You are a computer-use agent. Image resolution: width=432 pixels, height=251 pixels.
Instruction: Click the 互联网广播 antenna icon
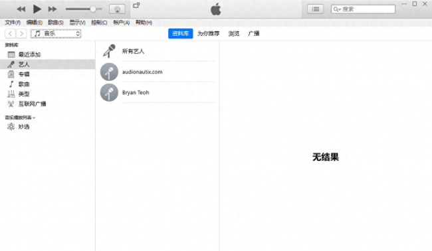[11, 104]
